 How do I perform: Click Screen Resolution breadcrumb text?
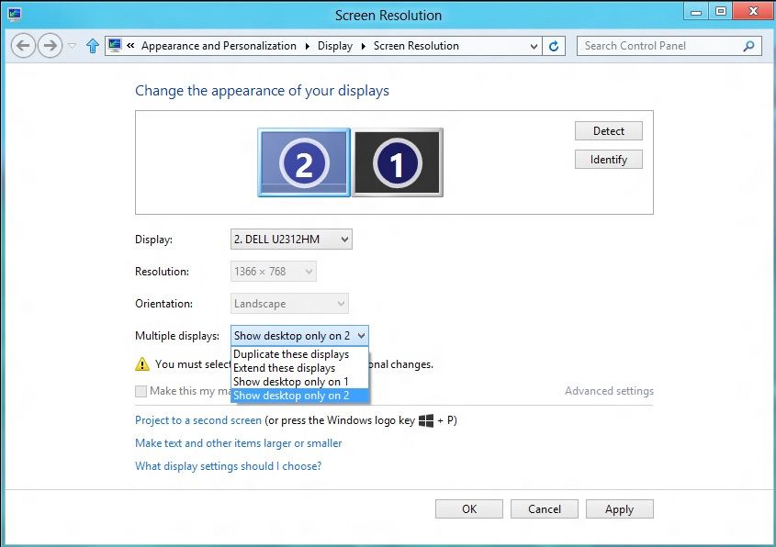pyautogui.click(x=416, y=46)
